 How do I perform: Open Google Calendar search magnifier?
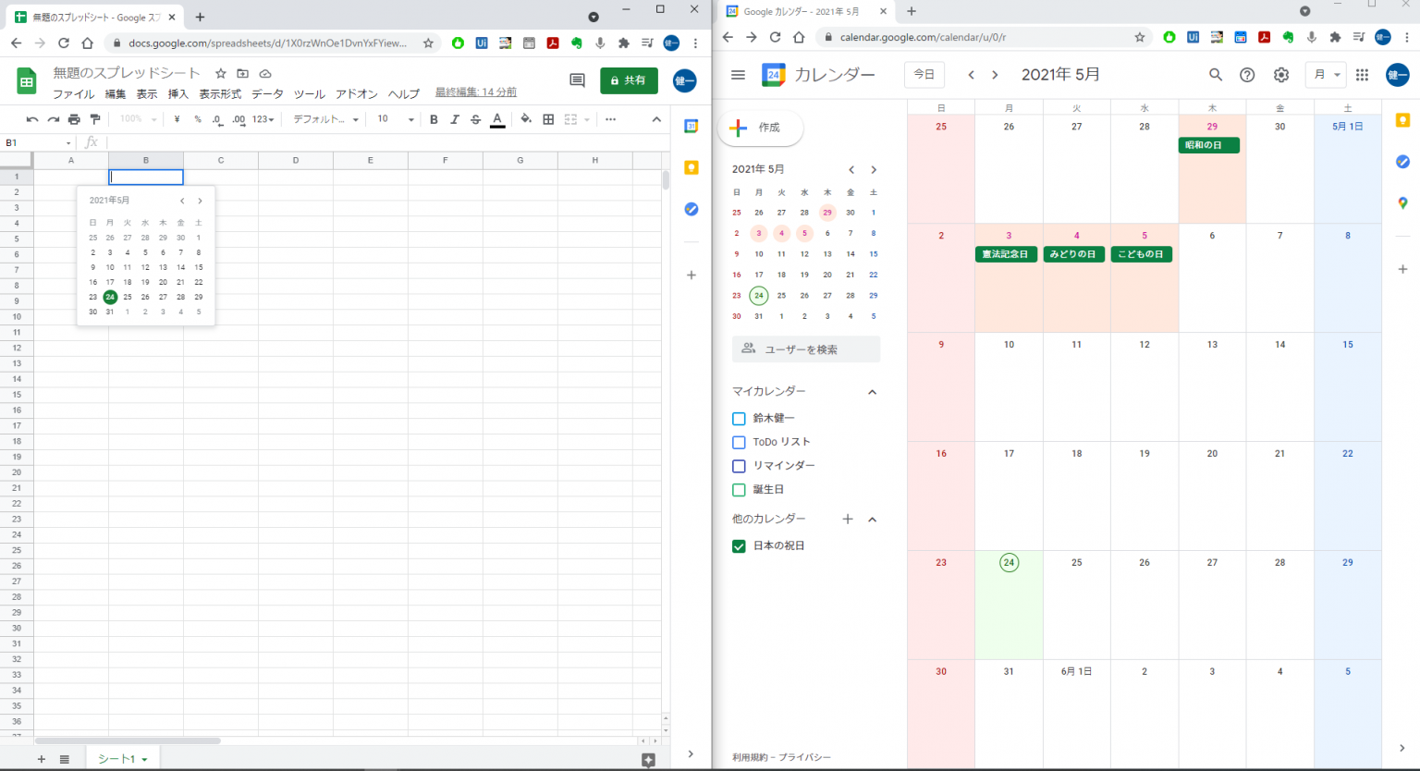point(1216,75)
